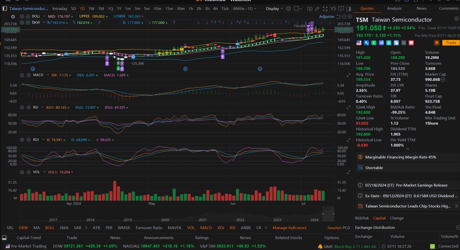Viewport: 460px width, 250px height.
Task: Enable the MA indicator
Action: point(37,228)
